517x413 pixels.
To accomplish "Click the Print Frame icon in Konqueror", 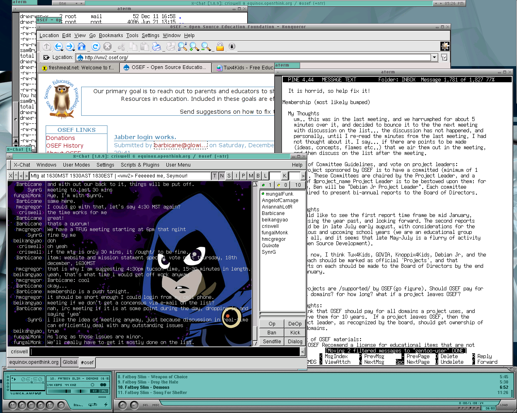I will tap(170, 46).
